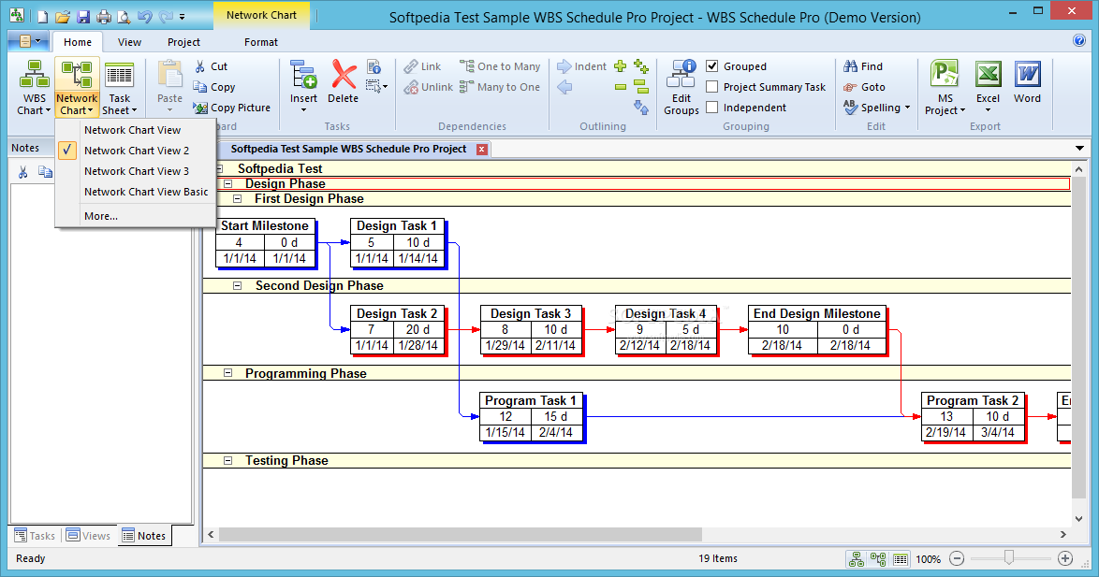Open Find with the binoculars icon
Image resolution: width=1099 pixels, height=577 pixels.
tap(863, 66)
